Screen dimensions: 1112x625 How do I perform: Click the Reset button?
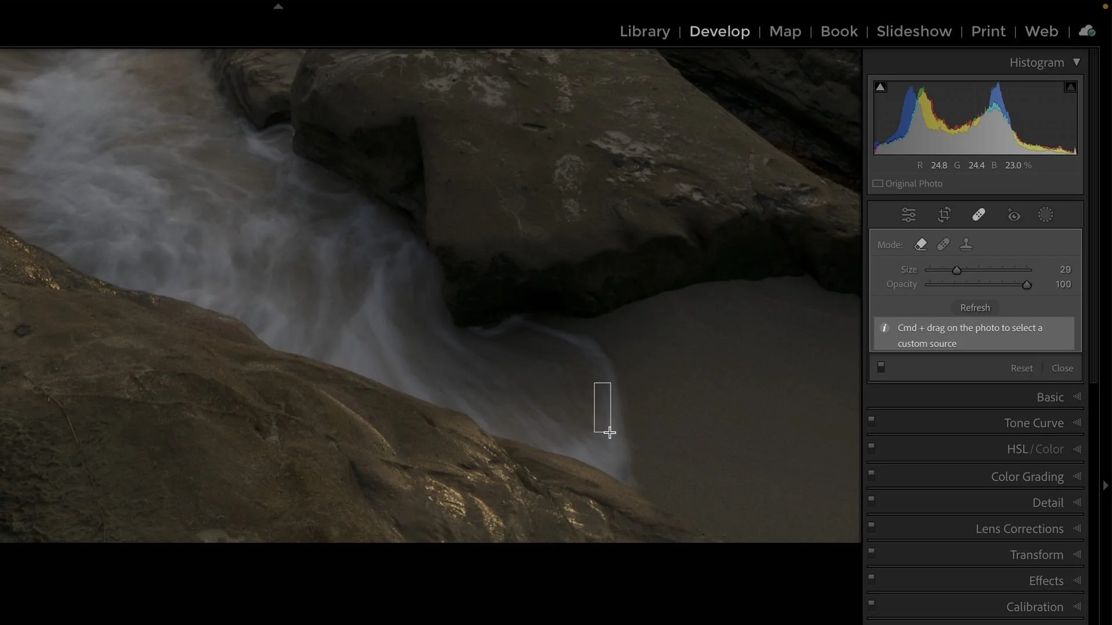[1022, 368]
